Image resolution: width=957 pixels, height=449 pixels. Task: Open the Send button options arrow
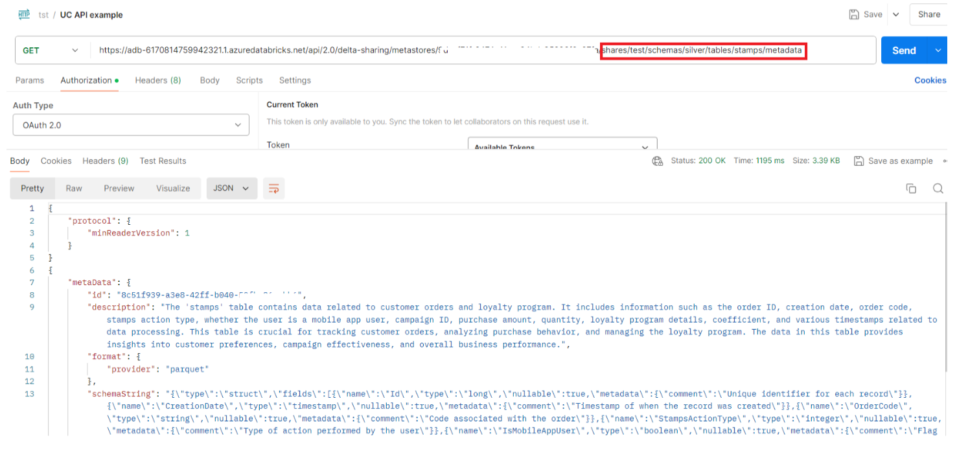tap(938, 51)
